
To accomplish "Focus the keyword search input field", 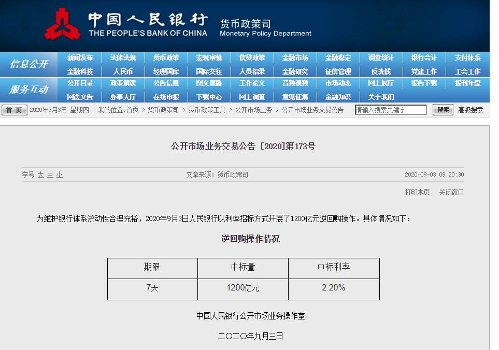I will pyautogui.click(x=390, y=110).
